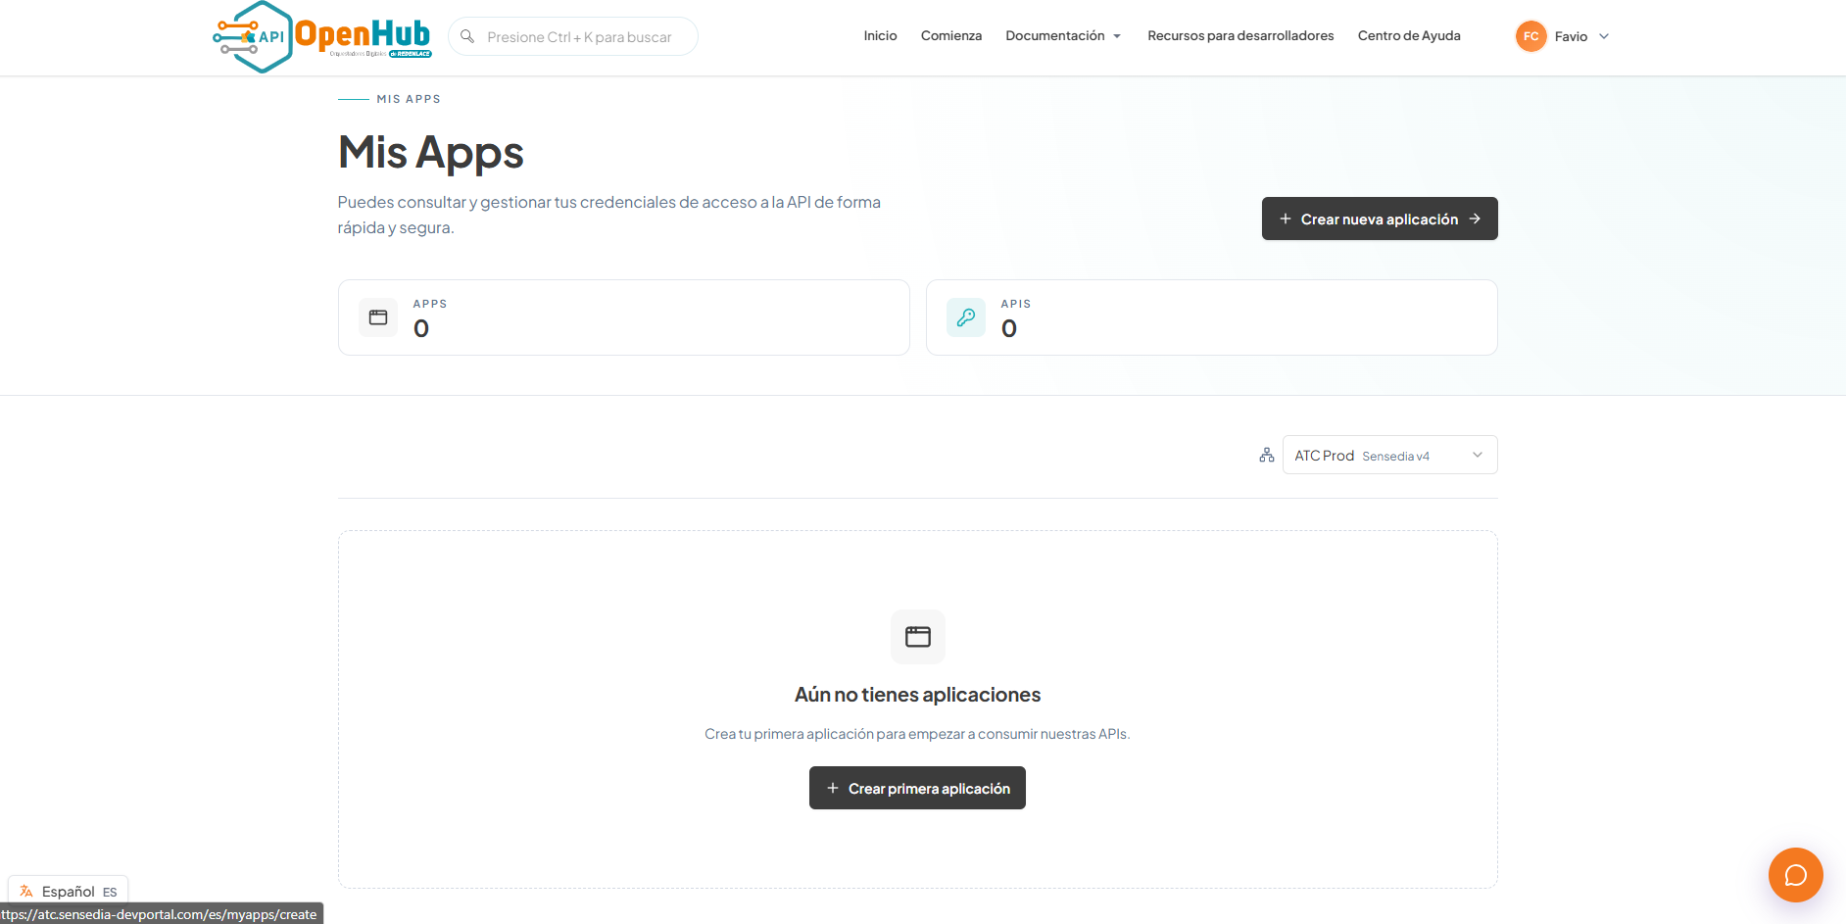Open the Comienza menu item
The width and height of the screenshot is (1846, 924).
click(x=951, y=36)
